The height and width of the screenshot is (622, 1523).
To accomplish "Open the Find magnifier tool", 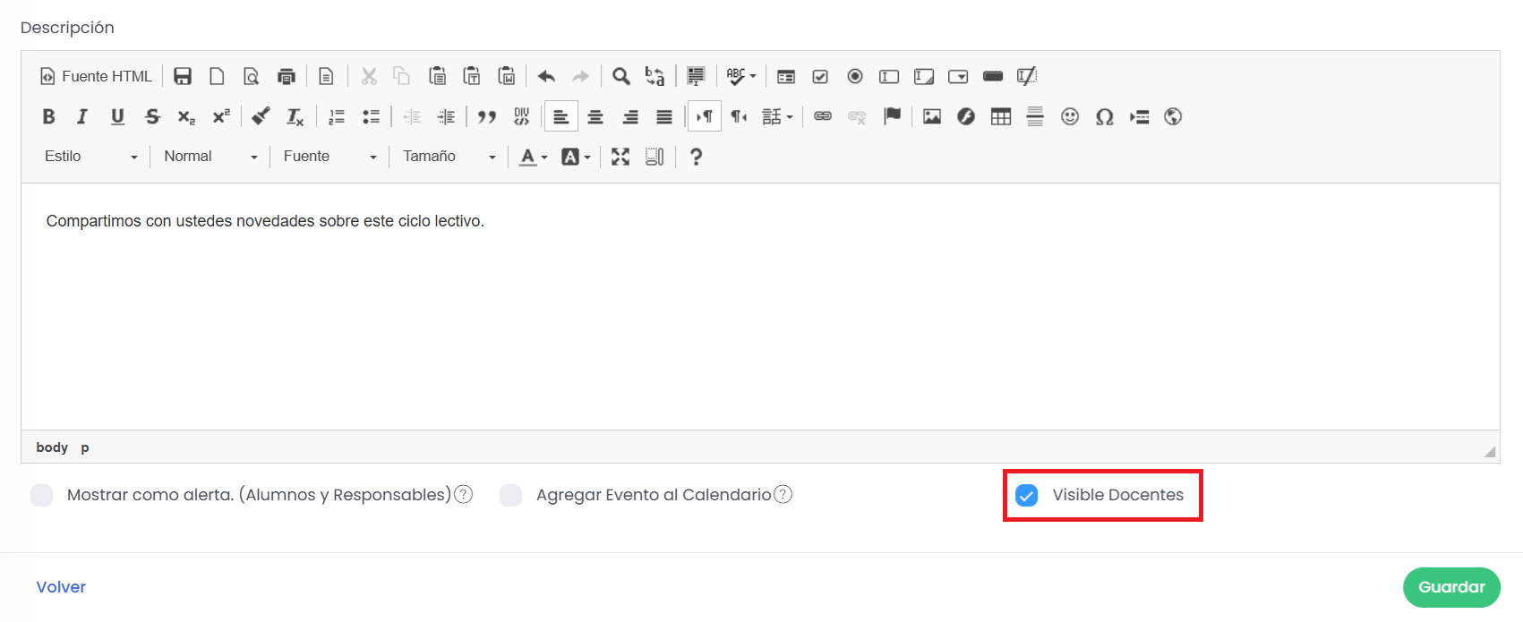I will tap(620, 76).
